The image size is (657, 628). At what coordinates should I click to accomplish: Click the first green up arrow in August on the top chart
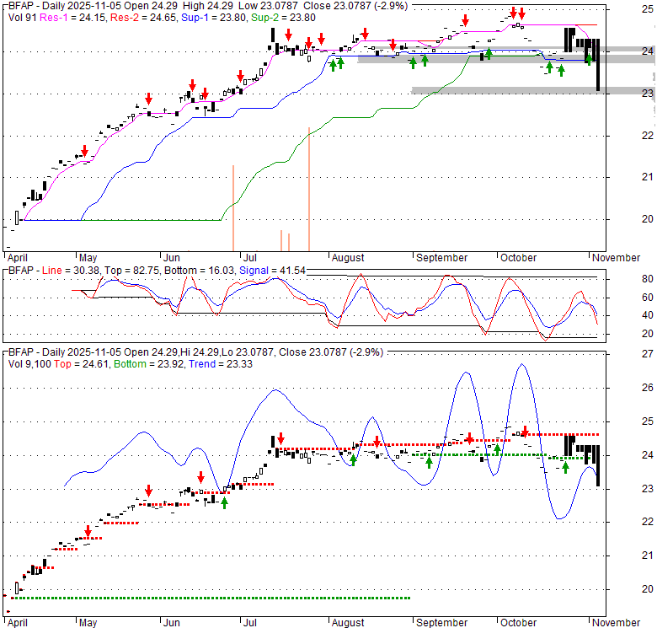(x=333, y=64)
